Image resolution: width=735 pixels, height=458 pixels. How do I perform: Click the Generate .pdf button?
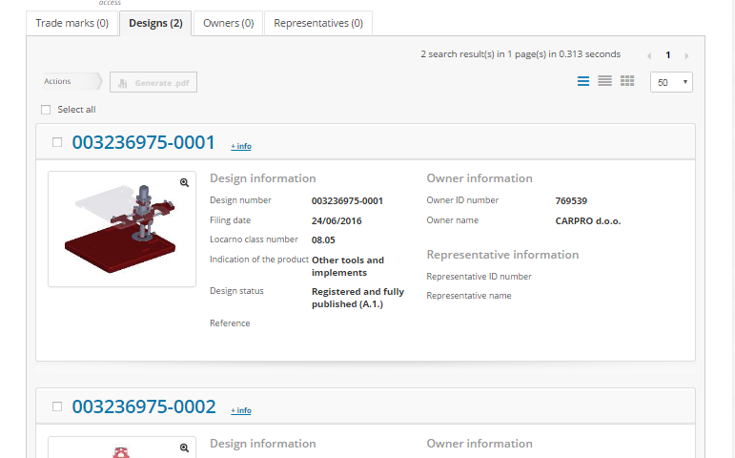tap(153, 83)
